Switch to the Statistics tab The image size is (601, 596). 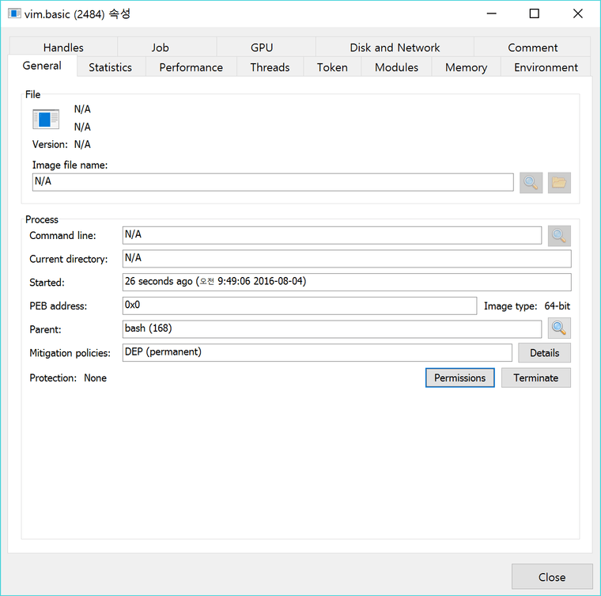110,67
